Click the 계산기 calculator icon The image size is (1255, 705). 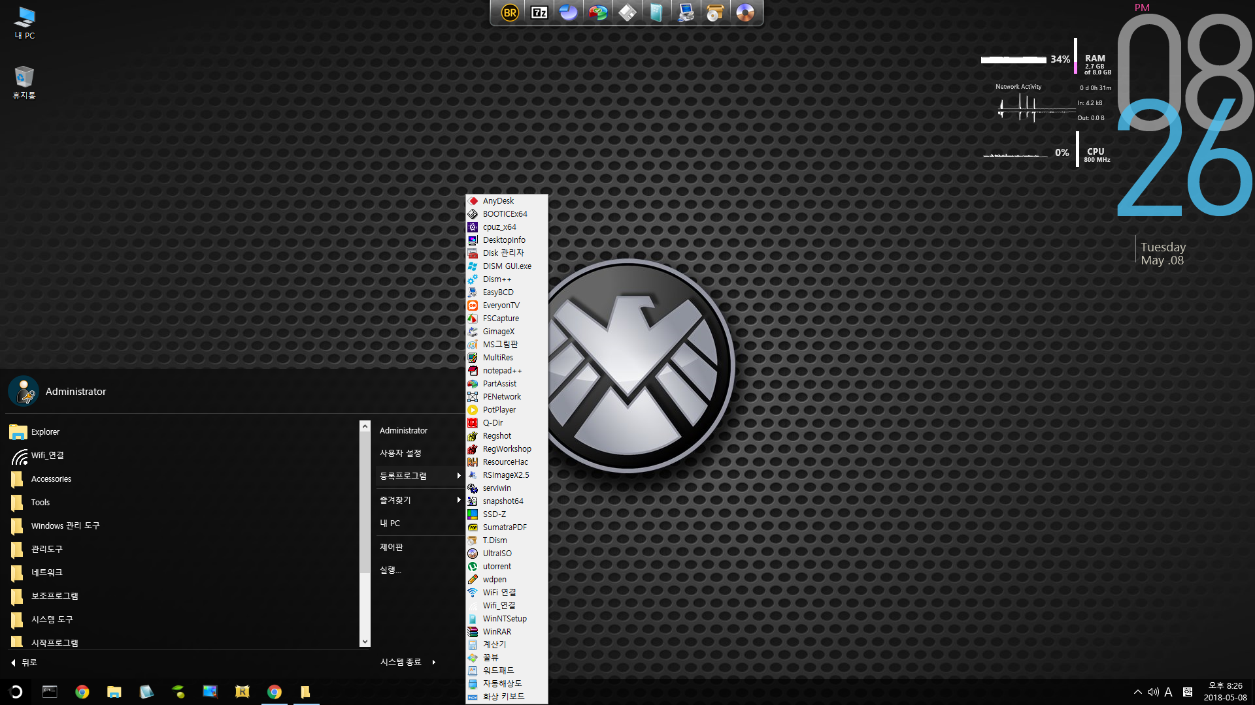473,645
